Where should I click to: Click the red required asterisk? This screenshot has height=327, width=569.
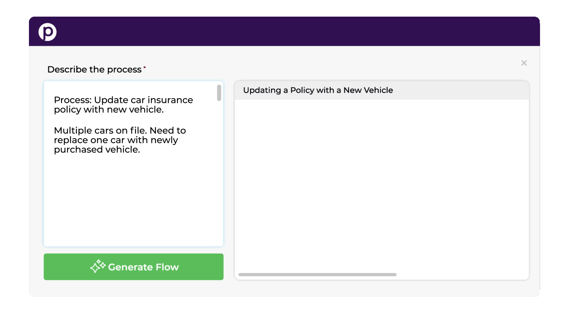pyautogui.click(x=145, y=68)
